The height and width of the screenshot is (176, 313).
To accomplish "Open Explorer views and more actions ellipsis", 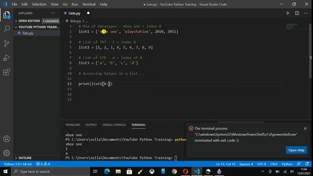I will [x=53, y=13].
